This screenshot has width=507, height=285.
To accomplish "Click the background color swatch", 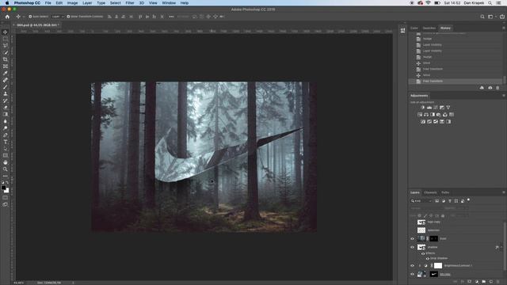I will pos(7,191).
